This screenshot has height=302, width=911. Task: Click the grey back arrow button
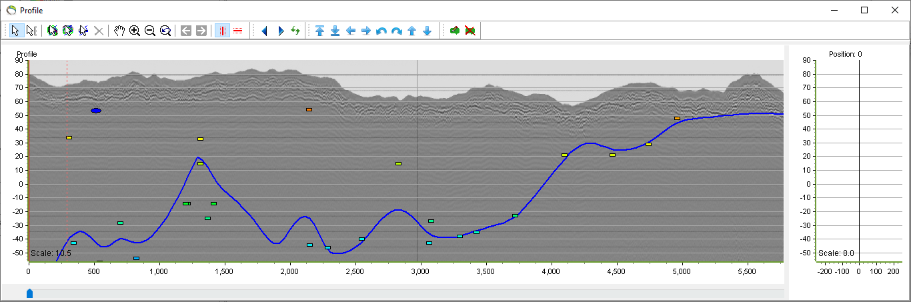click(x=186, y=31)
